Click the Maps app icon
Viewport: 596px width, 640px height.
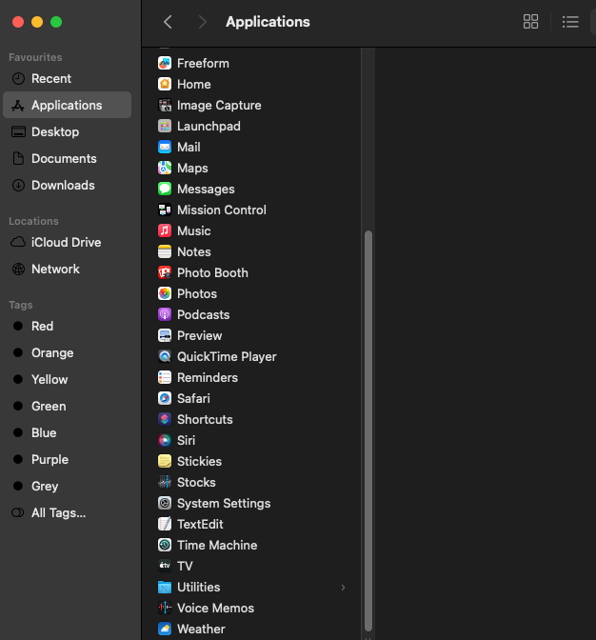point(165,169)
